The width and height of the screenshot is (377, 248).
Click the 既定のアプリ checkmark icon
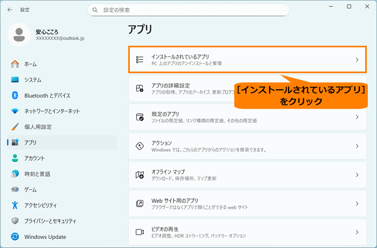[x=139, y=117]
